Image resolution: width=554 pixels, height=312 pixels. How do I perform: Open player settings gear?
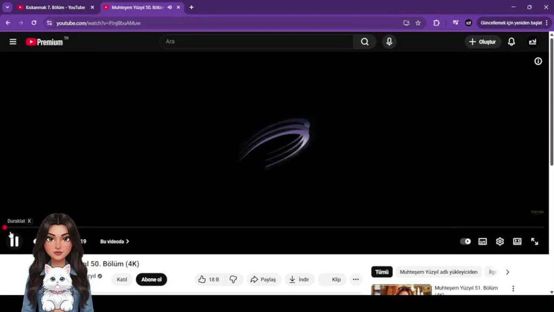pos(500,241)
